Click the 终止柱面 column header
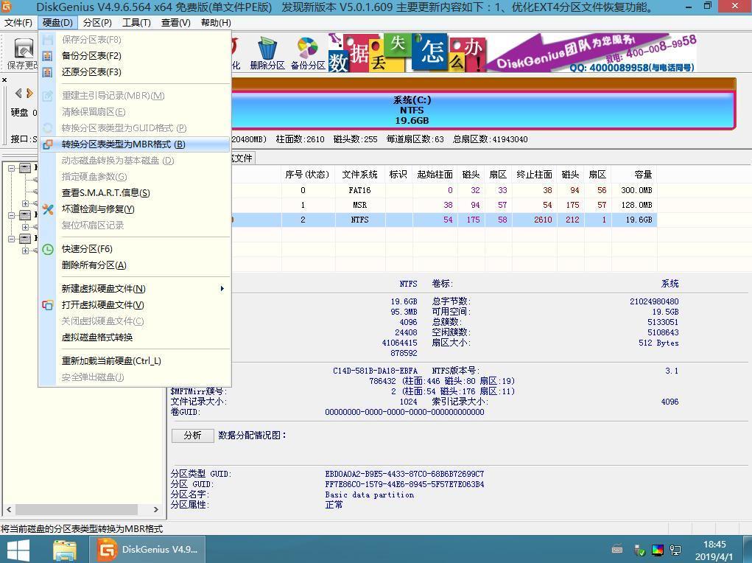Image resolution: width=752 pixels, height=563 pixels. point(534,174)
